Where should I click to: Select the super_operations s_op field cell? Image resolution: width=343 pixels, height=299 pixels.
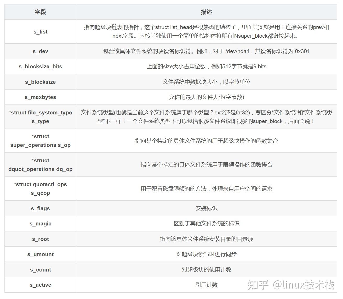40,141
